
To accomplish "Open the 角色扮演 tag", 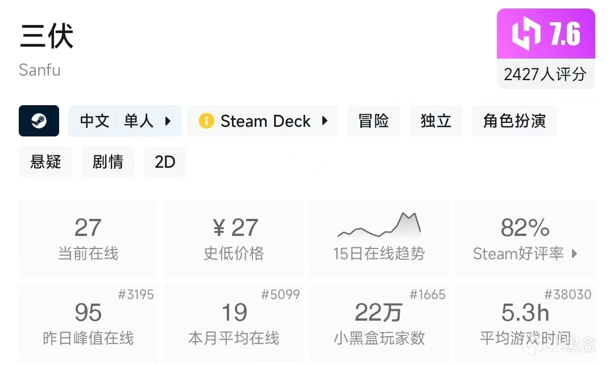I will (x=514, y=121).
